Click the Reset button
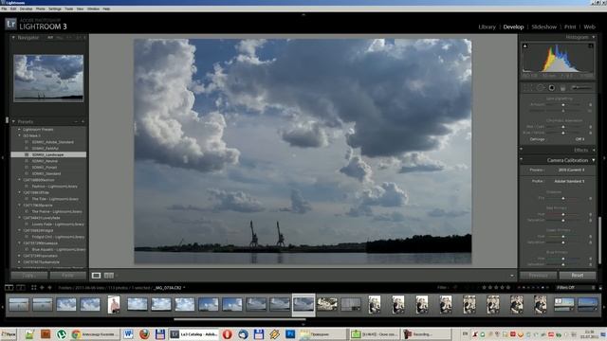Screen dimensions: 607x341 578,276
